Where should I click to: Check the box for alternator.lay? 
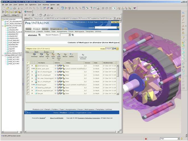28,66
